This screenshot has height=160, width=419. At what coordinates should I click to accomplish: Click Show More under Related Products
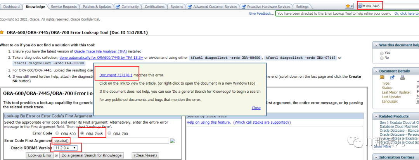point(383,146)
